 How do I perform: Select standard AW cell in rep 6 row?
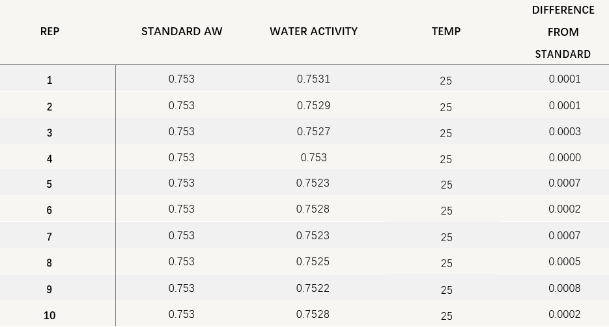[182, 209]
